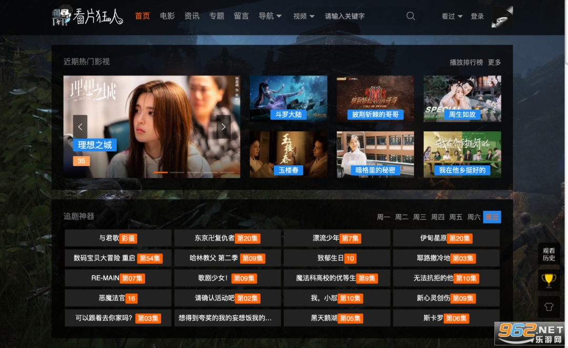Open 我,小怼 第10集 entry

337,298
